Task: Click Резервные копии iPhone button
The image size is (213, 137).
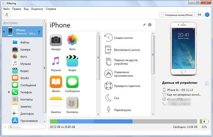Action: [177, 15]
